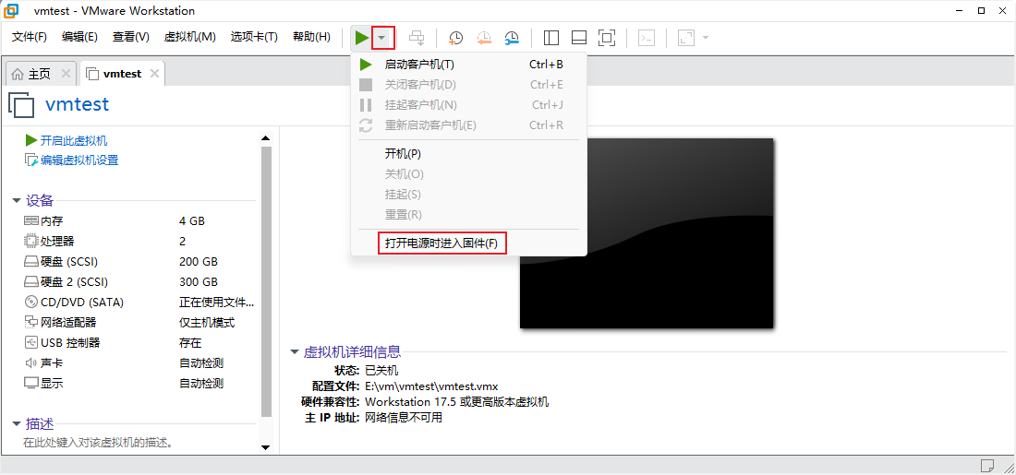The image size is (1016, 475).
Task: Select the 网络适配器 device entry
Action: pyautogui.click(x=68, y=323)
